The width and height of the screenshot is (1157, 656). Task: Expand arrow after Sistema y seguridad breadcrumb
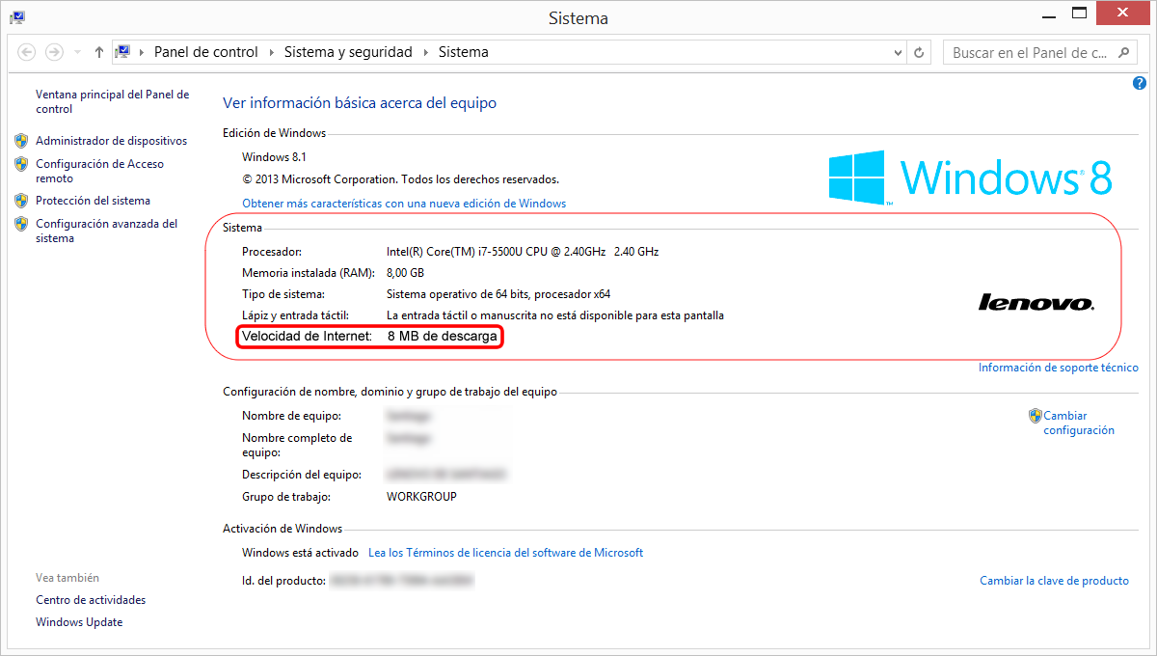tap(425, 52)
